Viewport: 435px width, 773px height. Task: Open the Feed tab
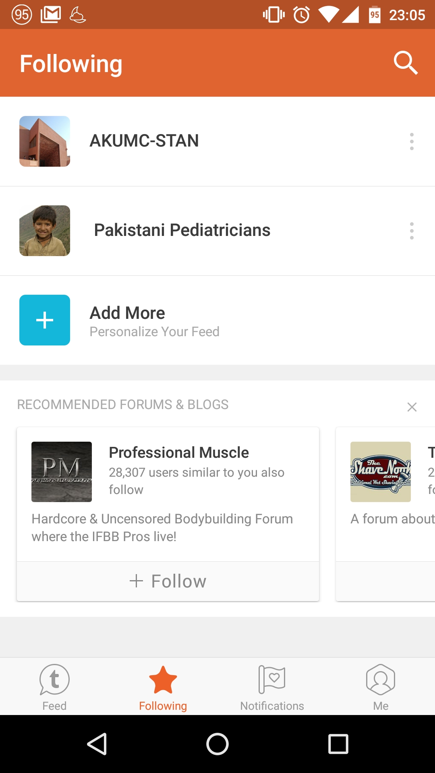pyautogui.click(x=54, y=687)
